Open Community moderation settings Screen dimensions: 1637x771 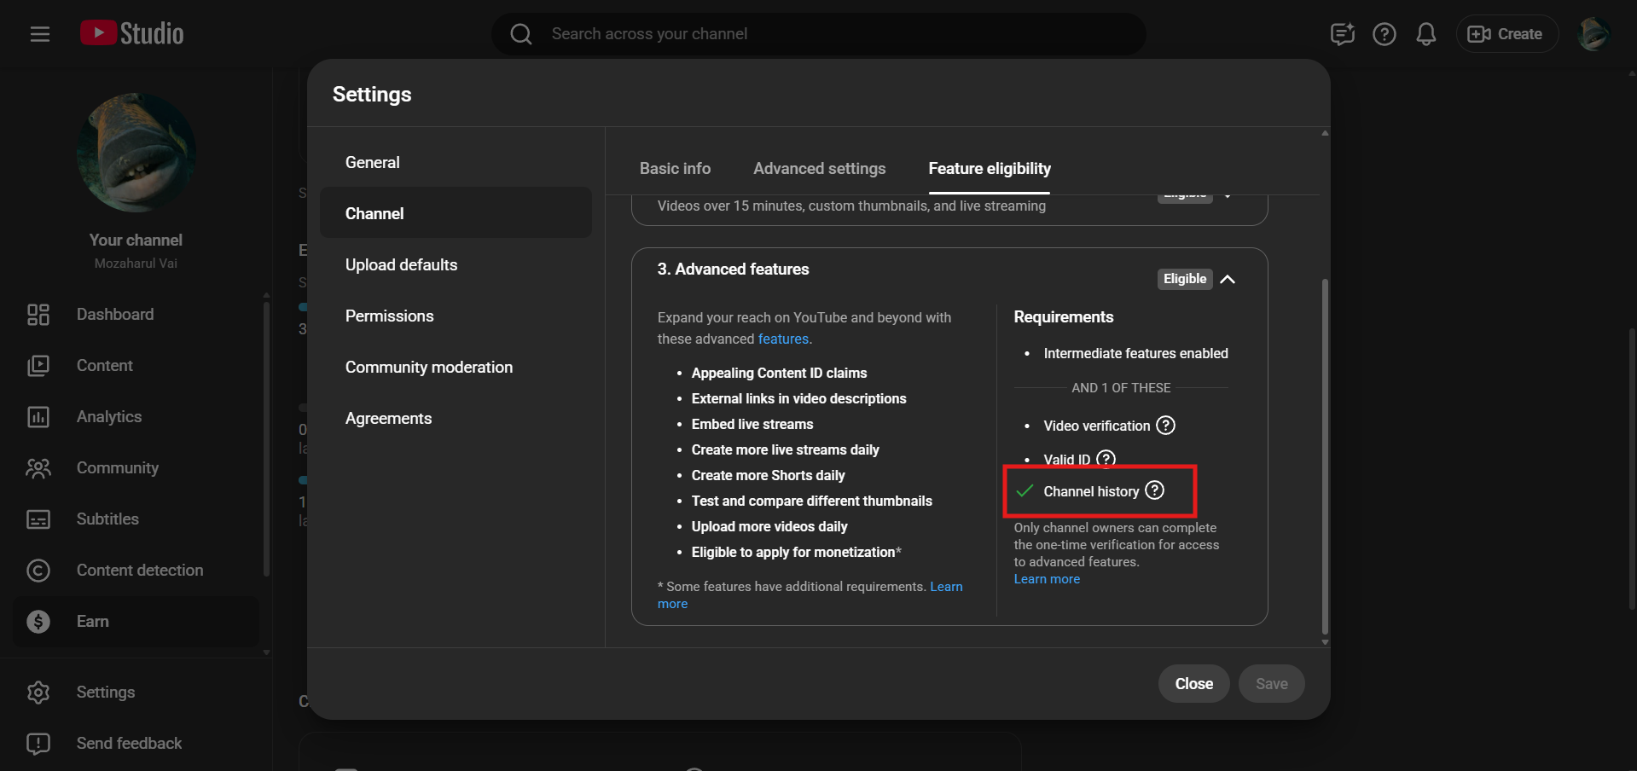pos(428,368)
